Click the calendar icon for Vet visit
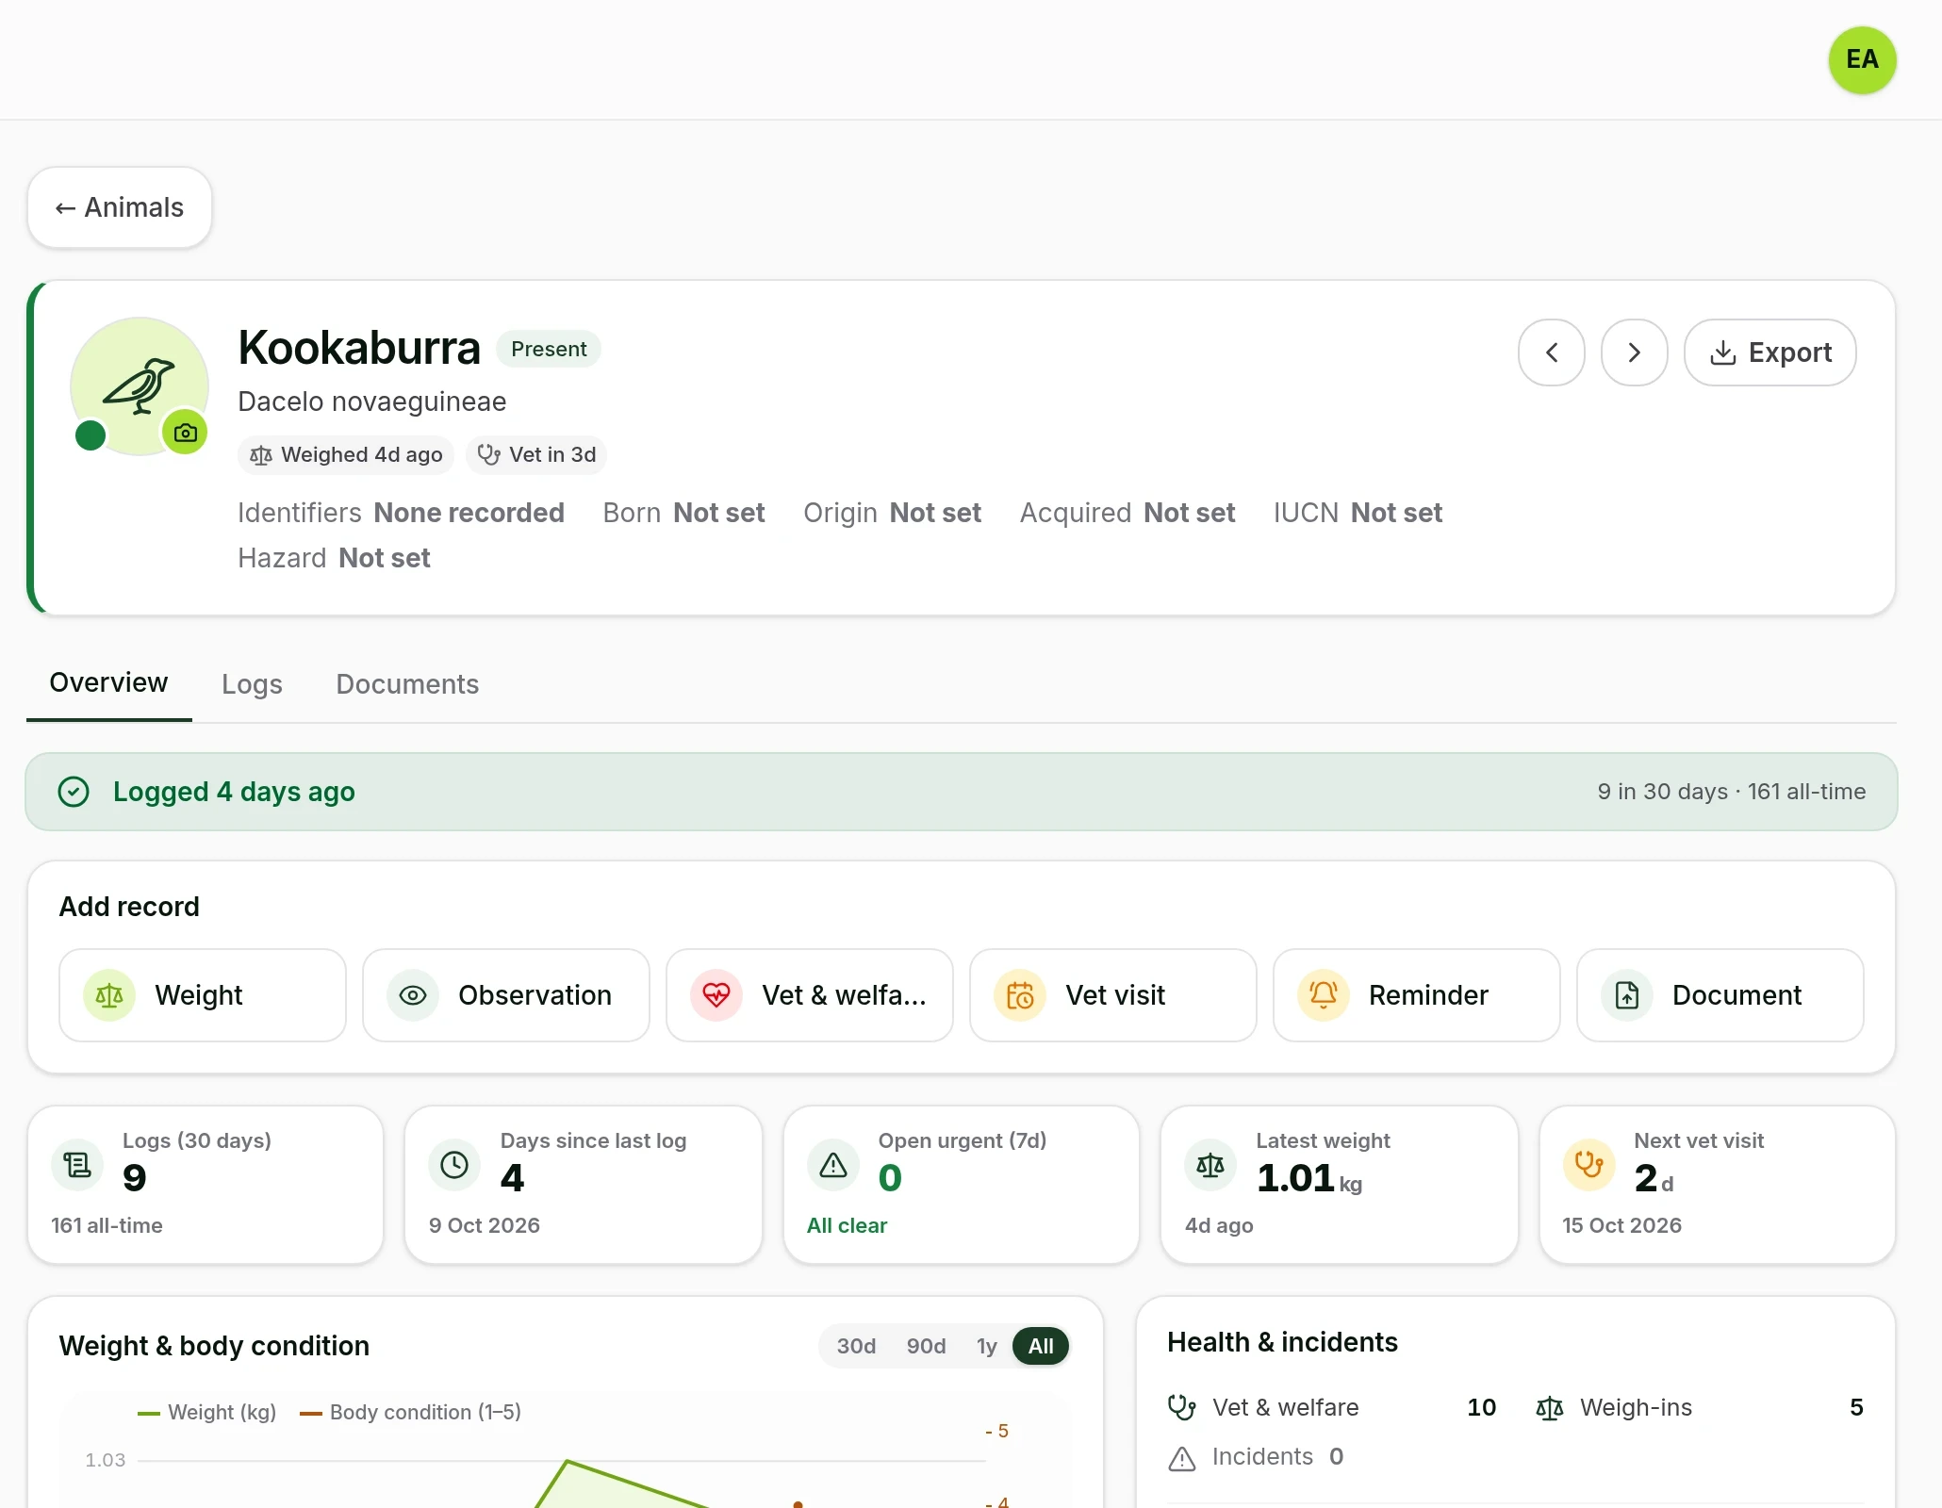Viewport: 1942px width, 1508px height. (x=1020, y=995)
